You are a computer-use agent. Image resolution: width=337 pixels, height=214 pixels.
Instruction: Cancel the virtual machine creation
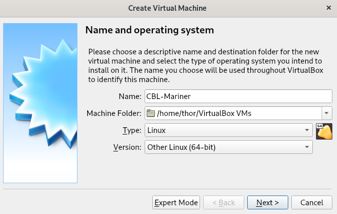point(312,202)
